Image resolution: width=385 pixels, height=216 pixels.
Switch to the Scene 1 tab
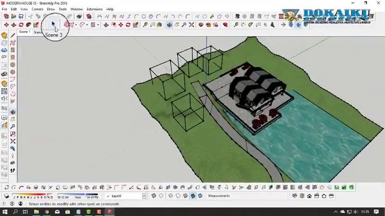(x=25, y=32)
